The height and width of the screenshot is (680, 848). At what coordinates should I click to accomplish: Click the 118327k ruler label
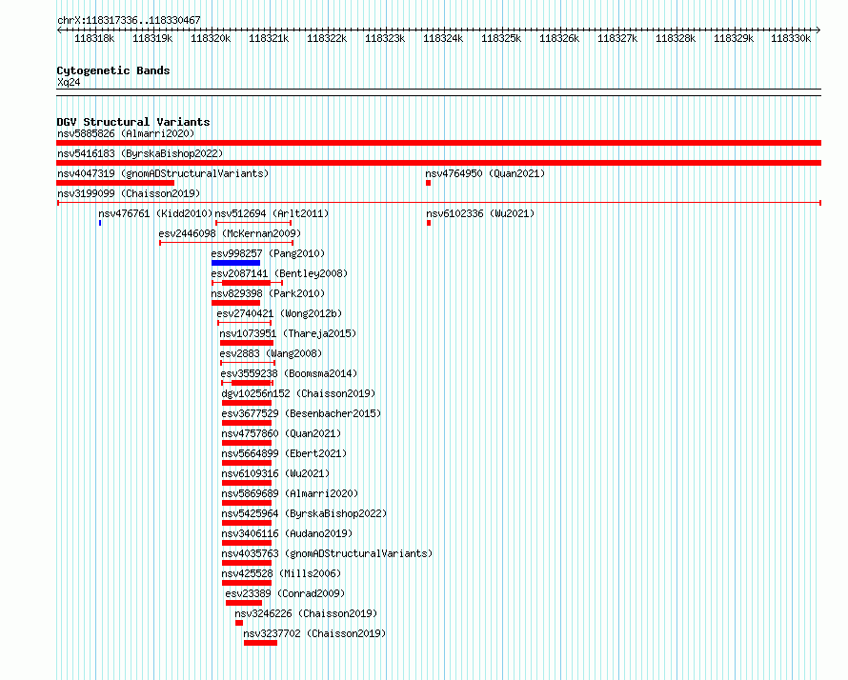coord(617,38)
